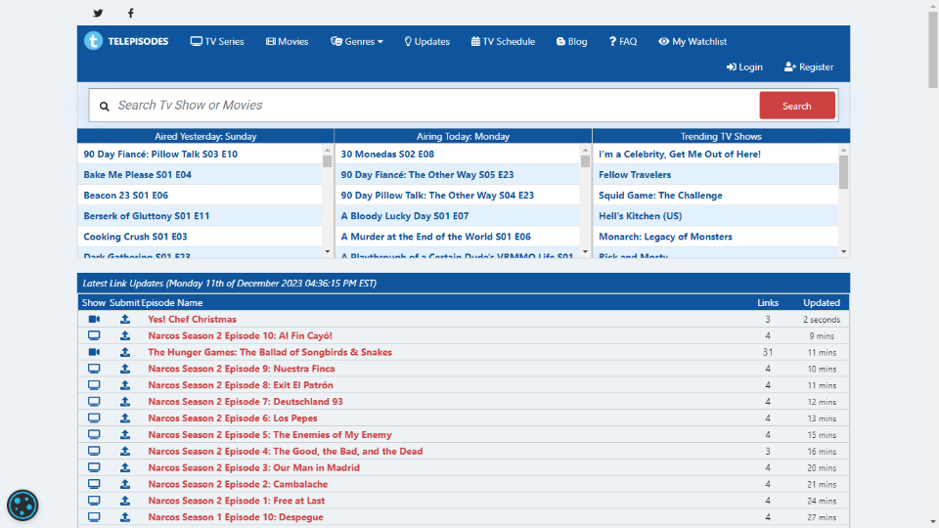Open 30 Monedas S02 E08
The height and width of the screenshot is (528, 939).
(x=387, y=154)
